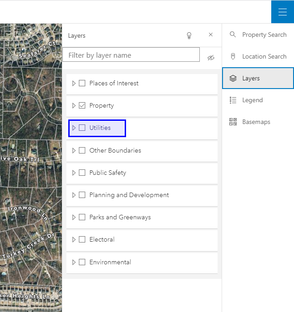Click the Legend list icon
This screenshot has height=312, width=294.
(x=233, y=100)
